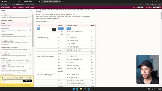This screenshot has width=162, height=91.
Task: Click arrow icon next to formatDistanceToNowStrict
Action: 30,49
